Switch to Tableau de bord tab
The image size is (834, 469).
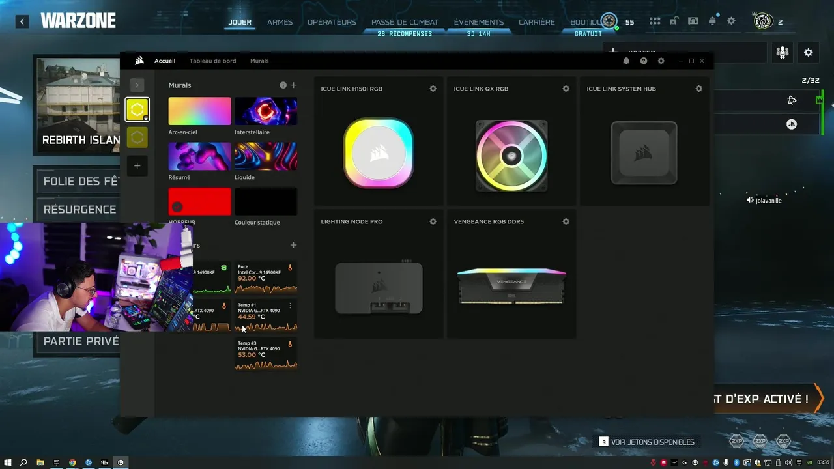click(212, 61)
